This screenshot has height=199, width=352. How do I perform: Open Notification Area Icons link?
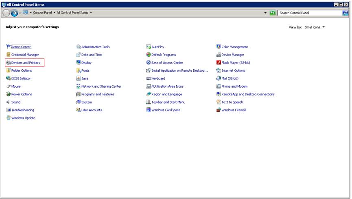tap(168, 86)
